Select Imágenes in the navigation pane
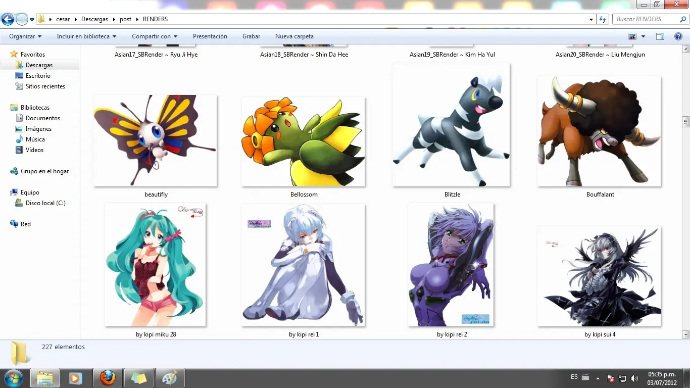The width and height of the screenshot is (690, 388). tap(38, 129)
